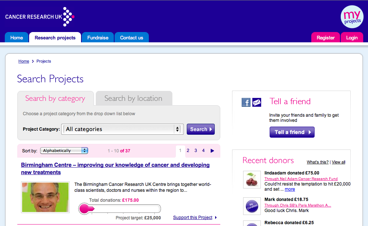This screenshot has width=368, height=226.
Task: Click the Tell a friend button
Action: pyautogui.click(x=292, y=132)
